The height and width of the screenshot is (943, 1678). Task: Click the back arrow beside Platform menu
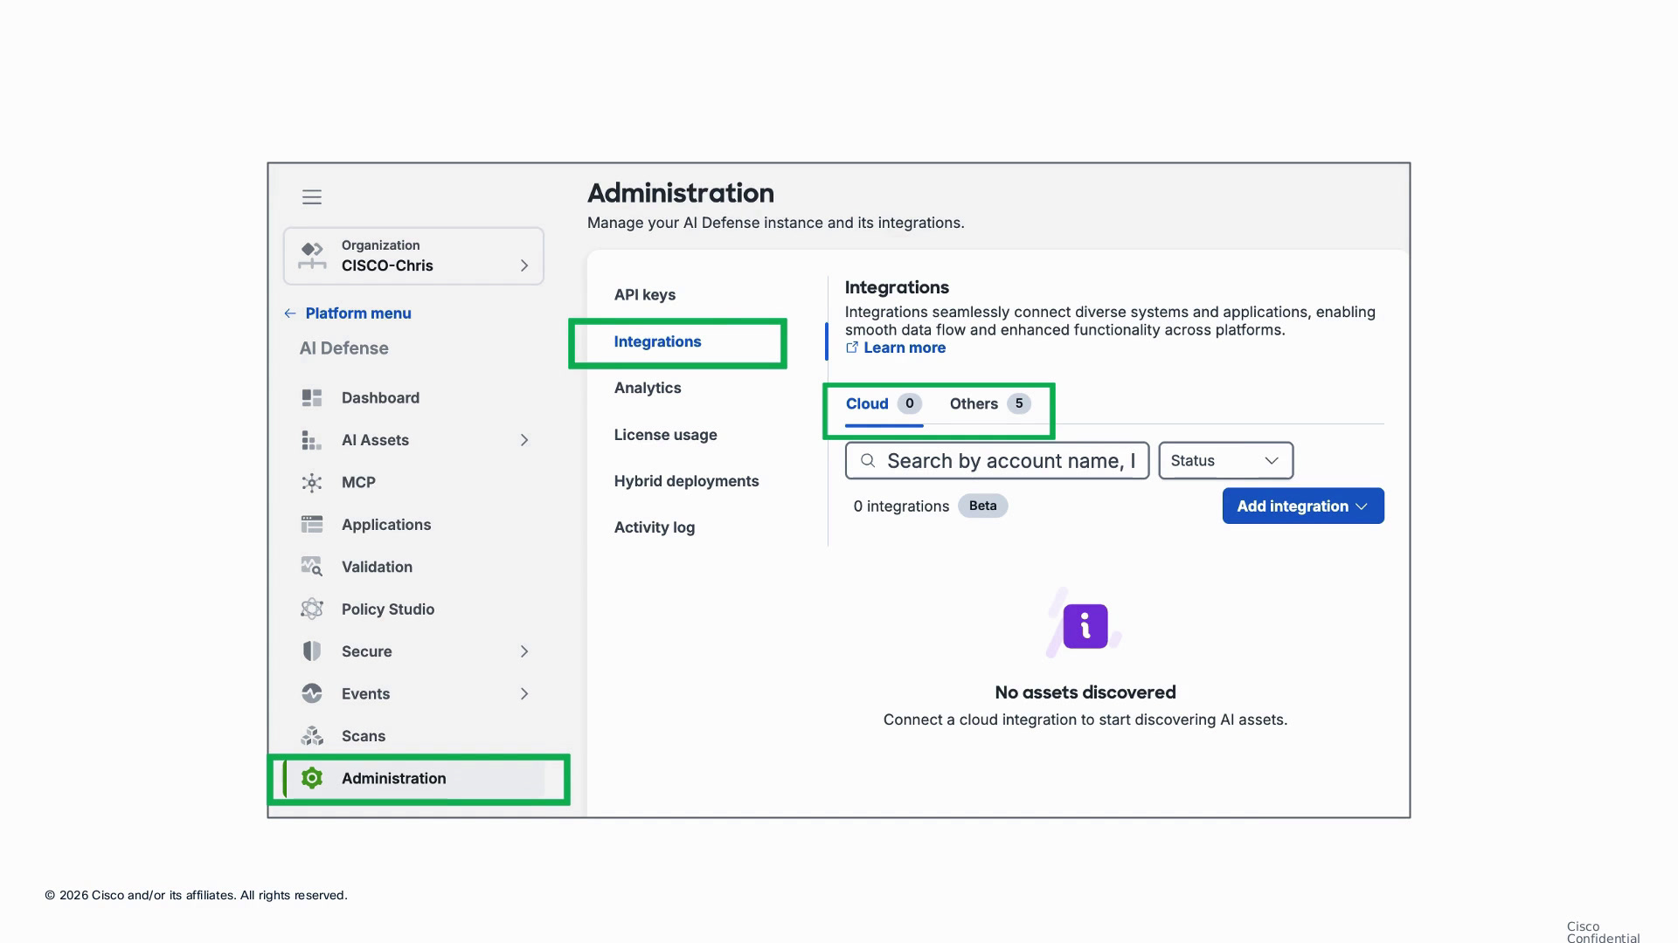point(290,313)
